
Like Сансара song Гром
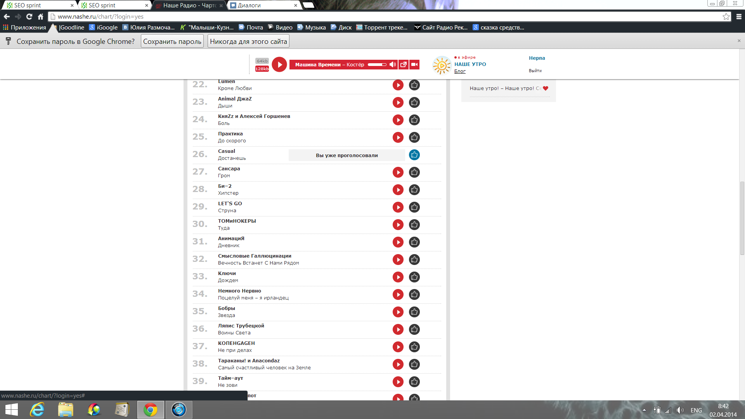click(x=414, y=172)
